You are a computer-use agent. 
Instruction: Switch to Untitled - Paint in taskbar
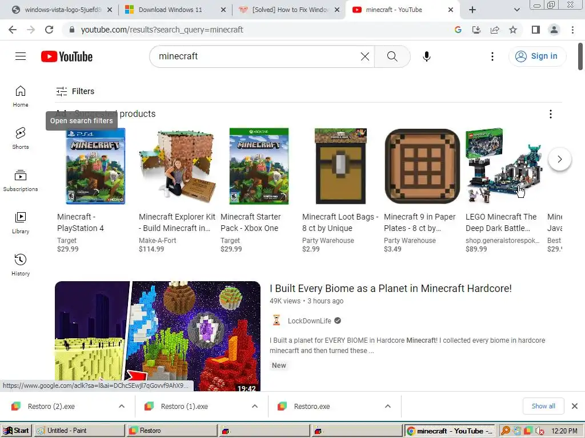79,431
